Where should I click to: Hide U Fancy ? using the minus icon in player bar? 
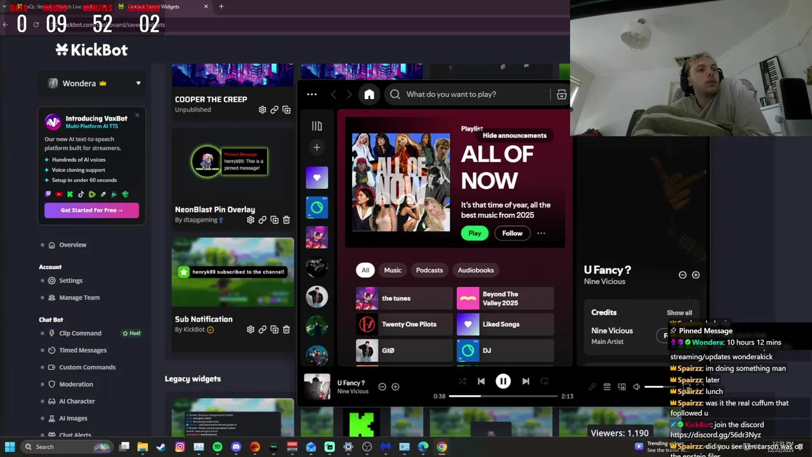click(382, 387)
